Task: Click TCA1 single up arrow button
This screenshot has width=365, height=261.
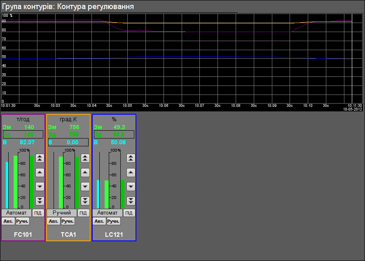Action: pyautogui.click(x=85, y=173)
